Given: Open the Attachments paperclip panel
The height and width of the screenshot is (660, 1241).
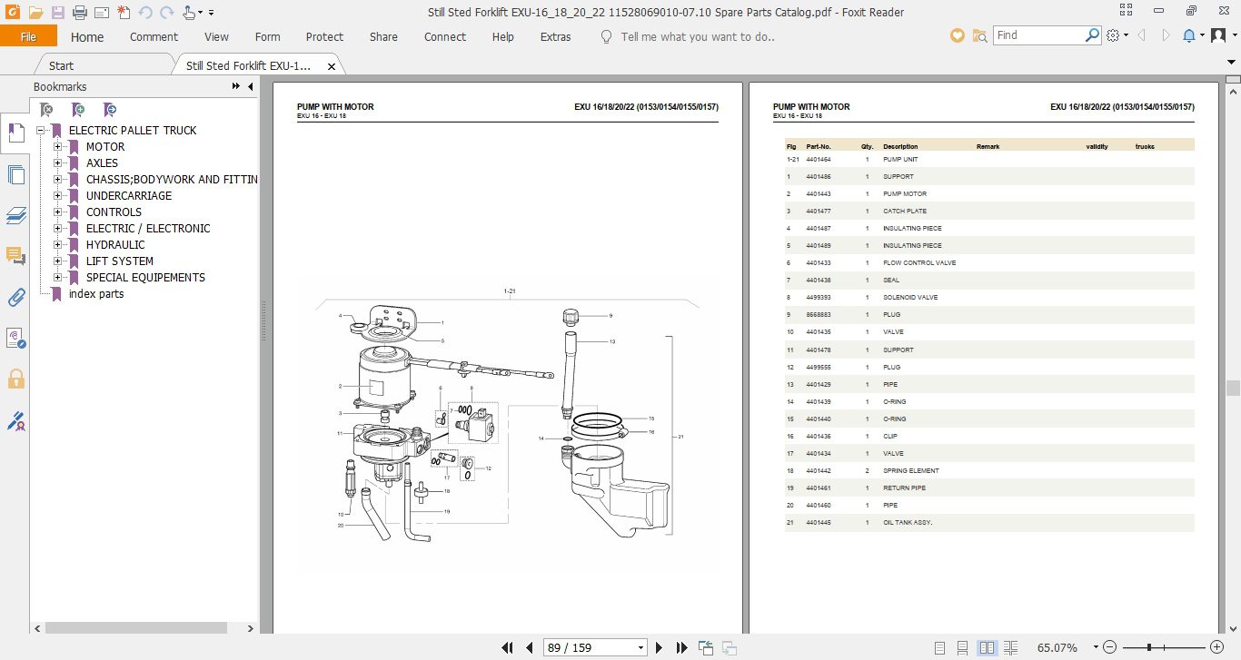Looking at the screenshot, I should point(15,297).
